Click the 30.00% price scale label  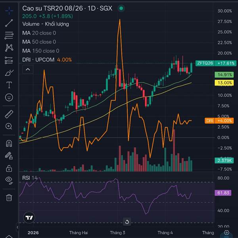click(225, 11)
